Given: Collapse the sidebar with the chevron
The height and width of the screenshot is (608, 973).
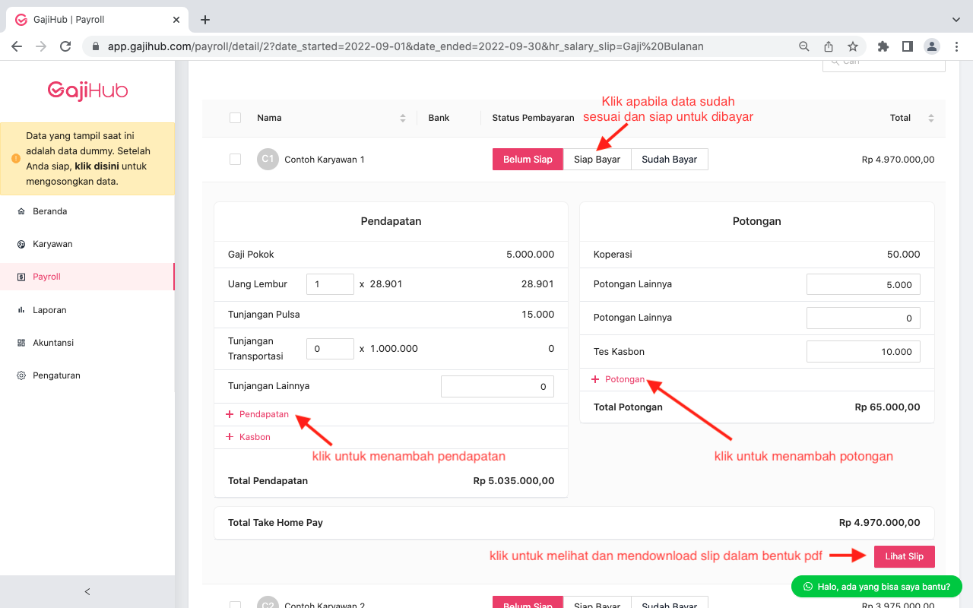Looking at the screenshot, I should pyautogui.click(x=87, y=591).
